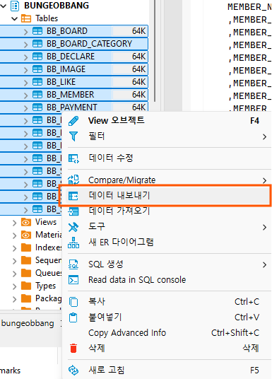Click the 데이터 수정 icon
This screenshot has height=379, width=272.
pyautogui.click(x=73, y=158)
